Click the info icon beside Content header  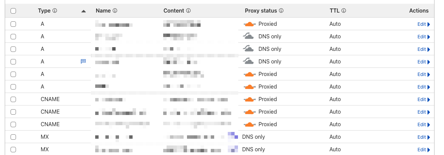(x=188, y=11)
